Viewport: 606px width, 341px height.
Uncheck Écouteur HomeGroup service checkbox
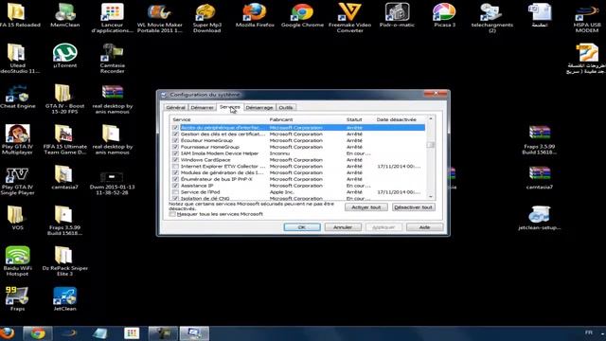point(175,141)
